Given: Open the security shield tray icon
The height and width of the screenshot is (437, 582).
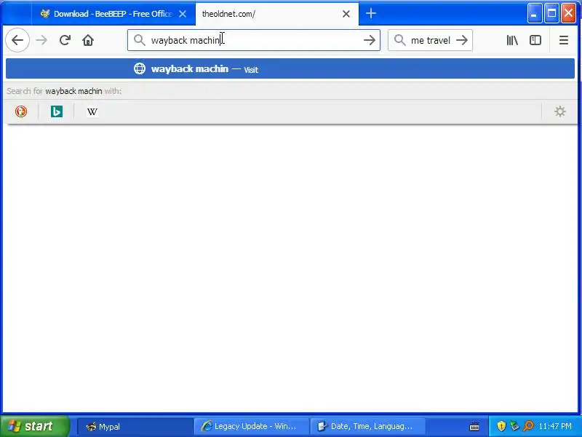Looking at the screenshot, I should pos(501,426).
